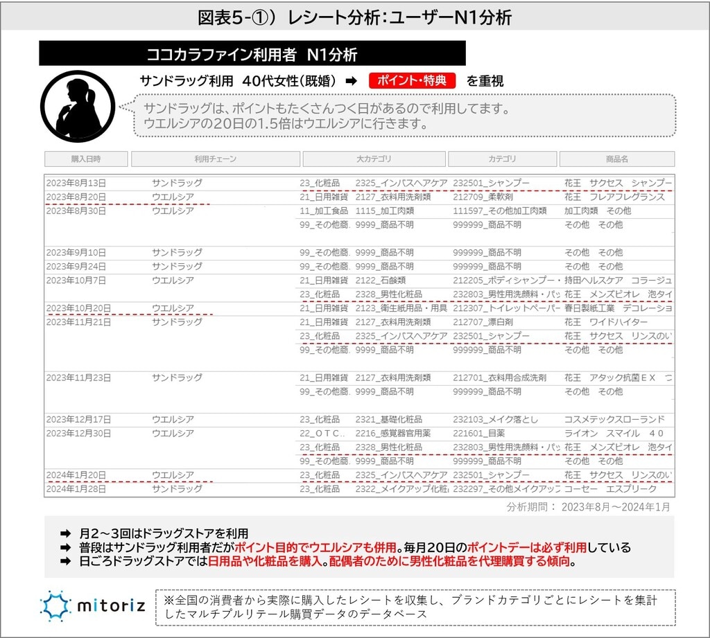Click the 2123_衛生紙用品・用具 cell
This screenshot has width=710, height=638.
[401, 308]
